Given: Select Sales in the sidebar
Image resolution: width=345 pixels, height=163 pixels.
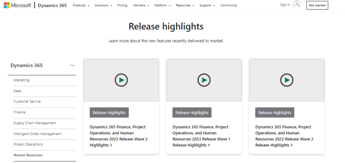Looking at the screenshot, I should pyautogui.click(x=18, y=91).
